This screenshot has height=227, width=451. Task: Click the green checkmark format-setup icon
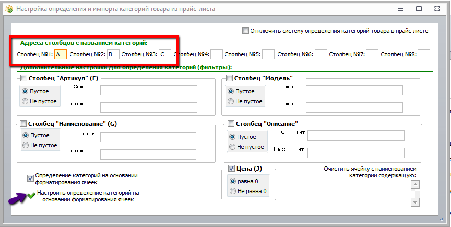point(31,196)
